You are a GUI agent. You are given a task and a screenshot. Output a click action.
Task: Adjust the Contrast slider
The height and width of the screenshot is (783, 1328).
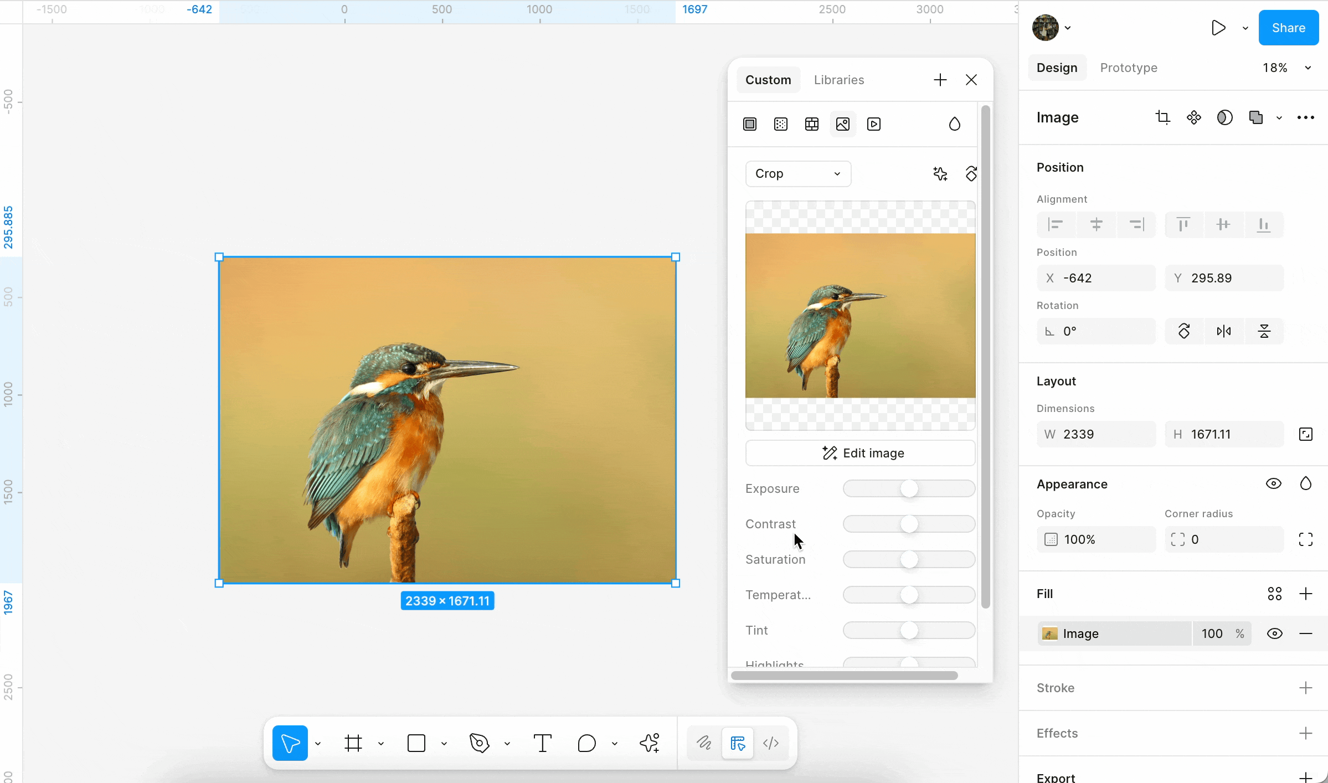coord(909,524)
